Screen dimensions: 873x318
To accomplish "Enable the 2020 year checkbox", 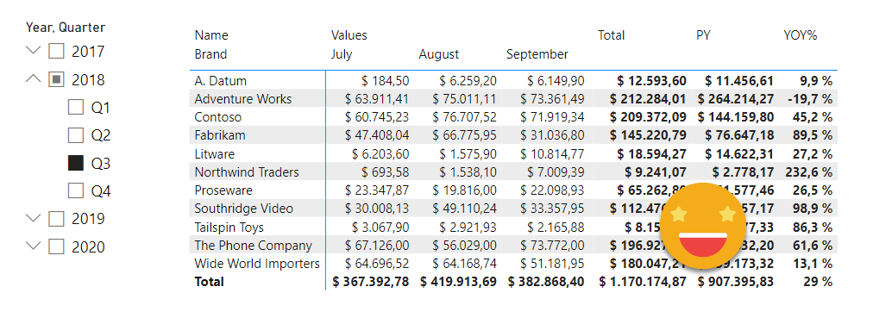I will (x=56, y=246).
